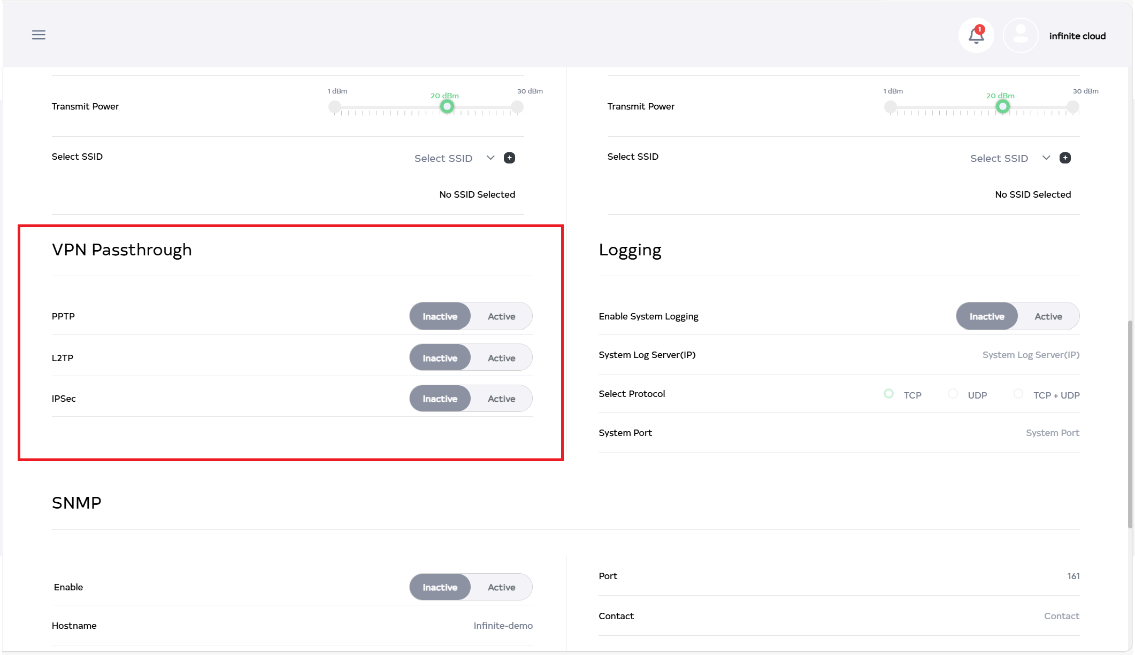The width and height of the screenshot is (1135, 655).
Task: Click the notification bell icon
Action: 976,36
